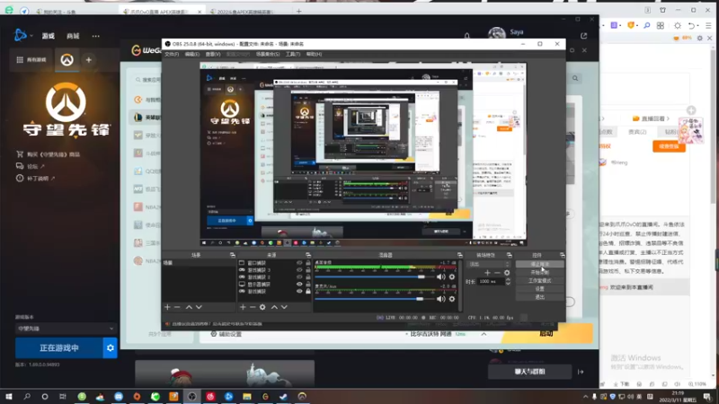This screenshot has height=404, width=719.
Task: Move the source down in OBS Sources panel
Action: pyautogui.click(x=284, y=307)
